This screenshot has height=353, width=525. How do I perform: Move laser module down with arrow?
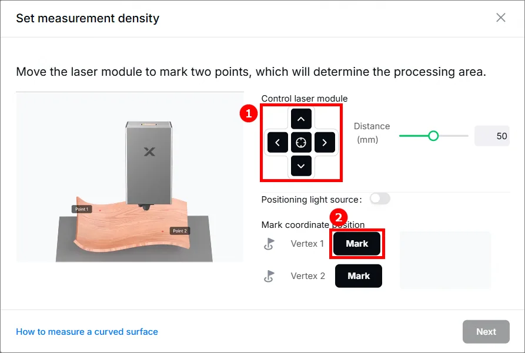point(301,166)
